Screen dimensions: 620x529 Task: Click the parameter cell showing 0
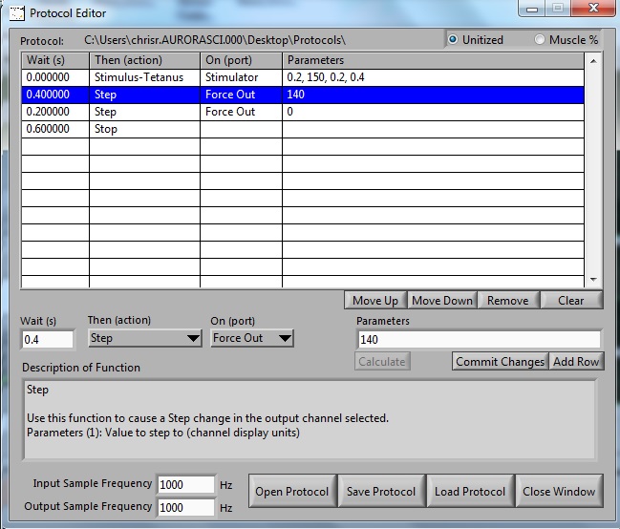click(x=433, y=112)
